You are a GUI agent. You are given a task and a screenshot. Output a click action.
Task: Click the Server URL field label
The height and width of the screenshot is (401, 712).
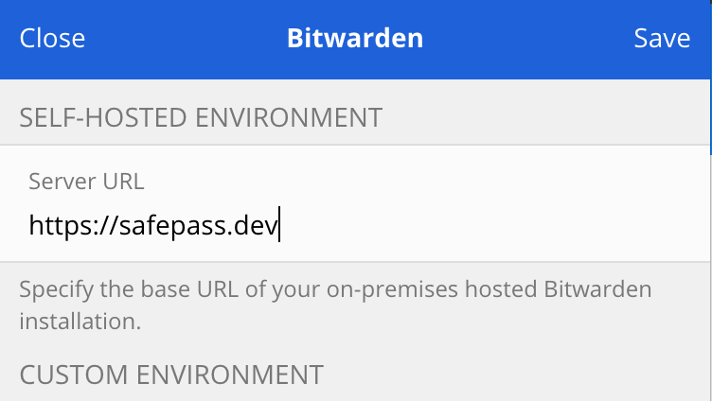point(86,181)
